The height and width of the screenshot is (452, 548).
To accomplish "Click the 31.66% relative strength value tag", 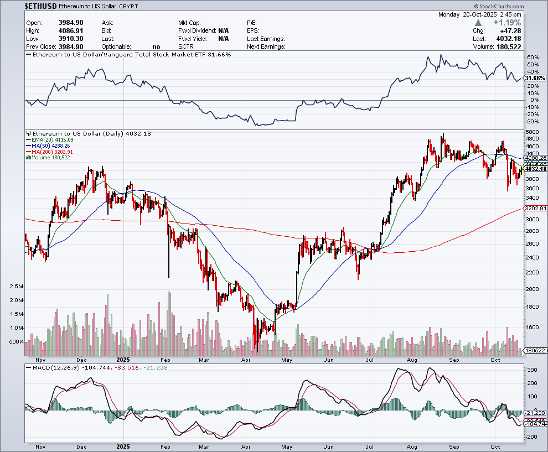I will tap(535, 79).
